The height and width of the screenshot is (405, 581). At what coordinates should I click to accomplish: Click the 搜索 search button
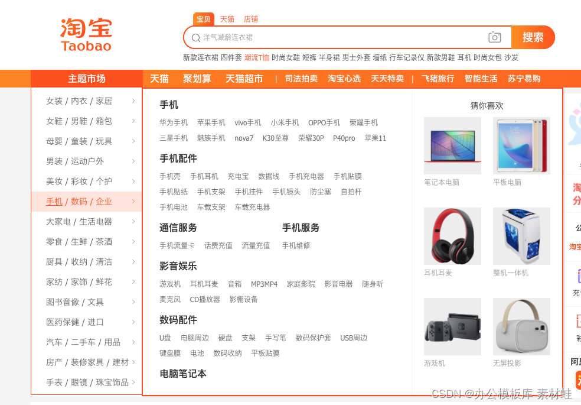533,37
